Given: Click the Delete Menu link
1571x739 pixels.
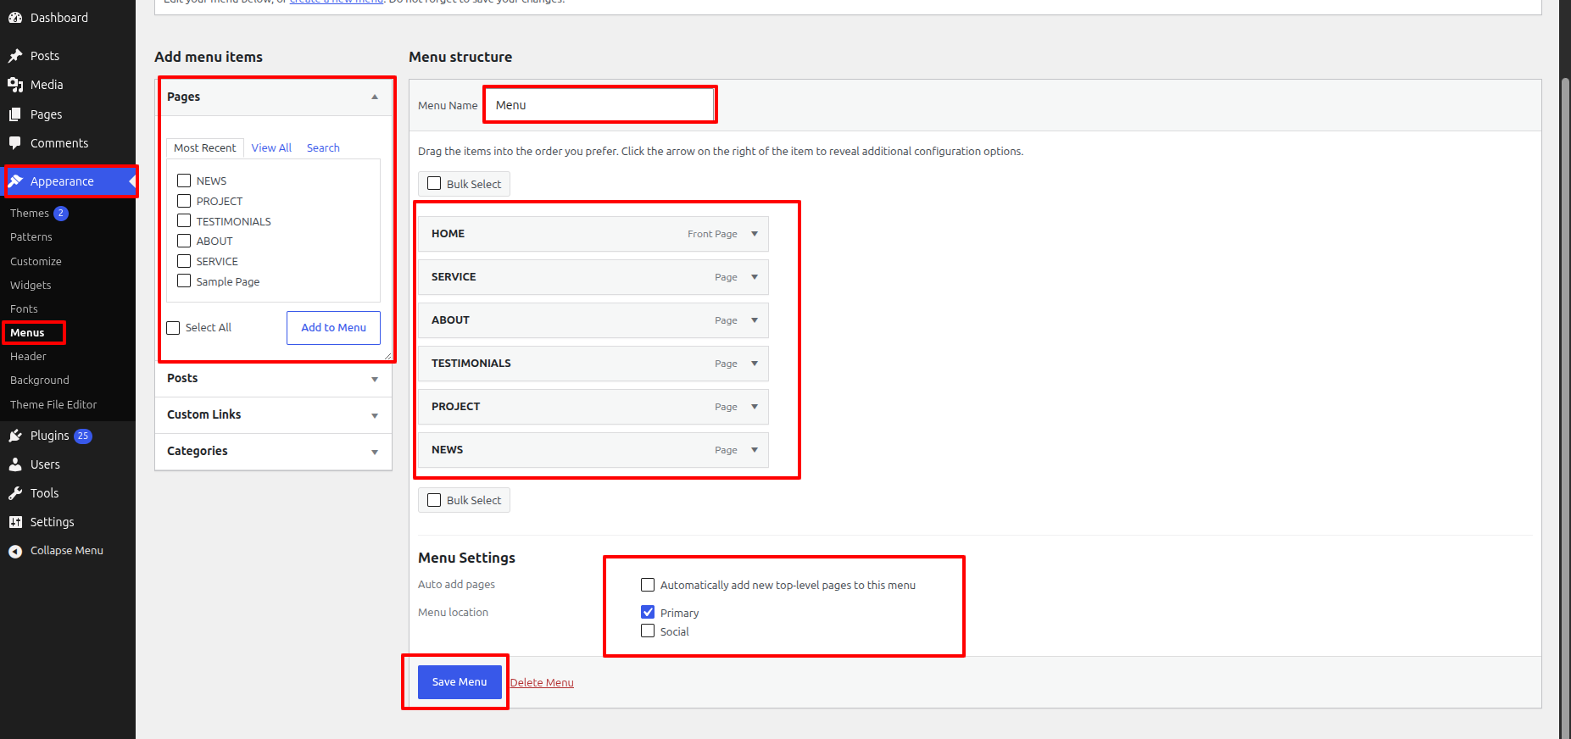Looking at the screenshot, I should pyautogui.click(x=542, y=683).
